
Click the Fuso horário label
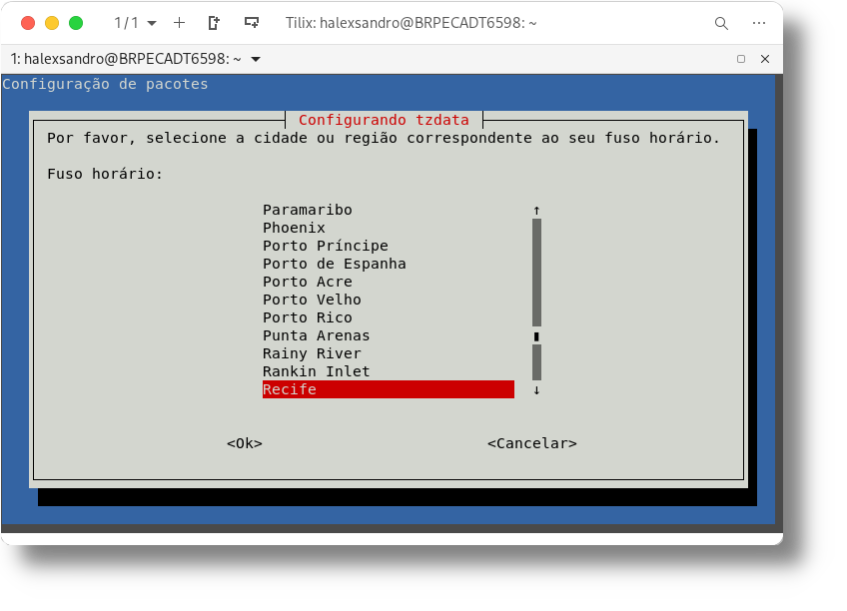point(105,174)
